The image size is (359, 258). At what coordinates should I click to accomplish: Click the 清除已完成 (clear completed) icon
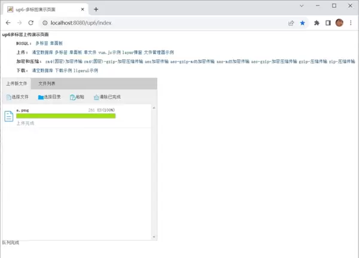(96, 97)
